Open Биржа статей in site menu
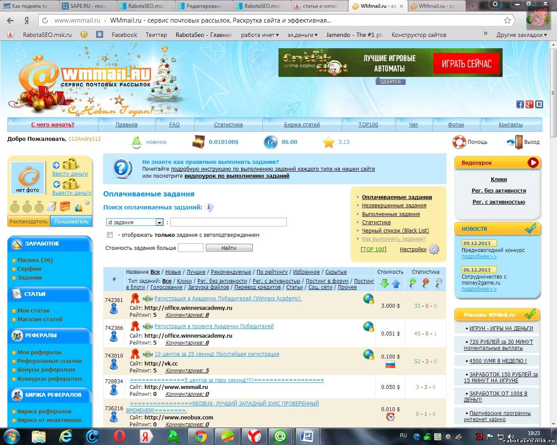The width and height of the screenshot is (557, 445). [302, 125]
